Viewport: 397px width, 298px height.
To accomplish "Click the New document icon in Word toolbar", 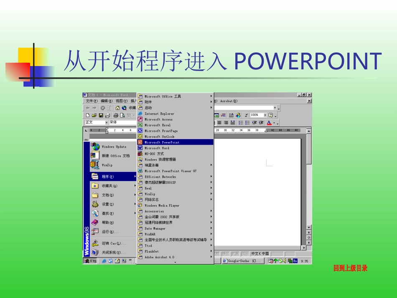I will pos(88,115).
